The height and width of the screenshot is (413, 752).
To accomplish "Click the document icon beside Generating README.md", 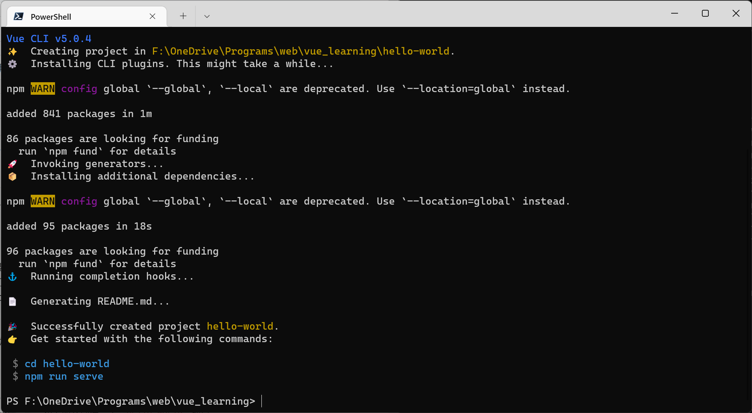I will pyautogui.click(x=13, y=302).
